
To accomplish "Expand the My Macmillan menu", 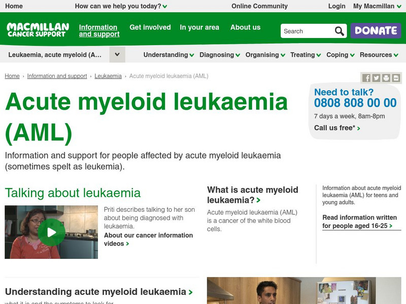I will pyautogui.click(x=377, y=6).
